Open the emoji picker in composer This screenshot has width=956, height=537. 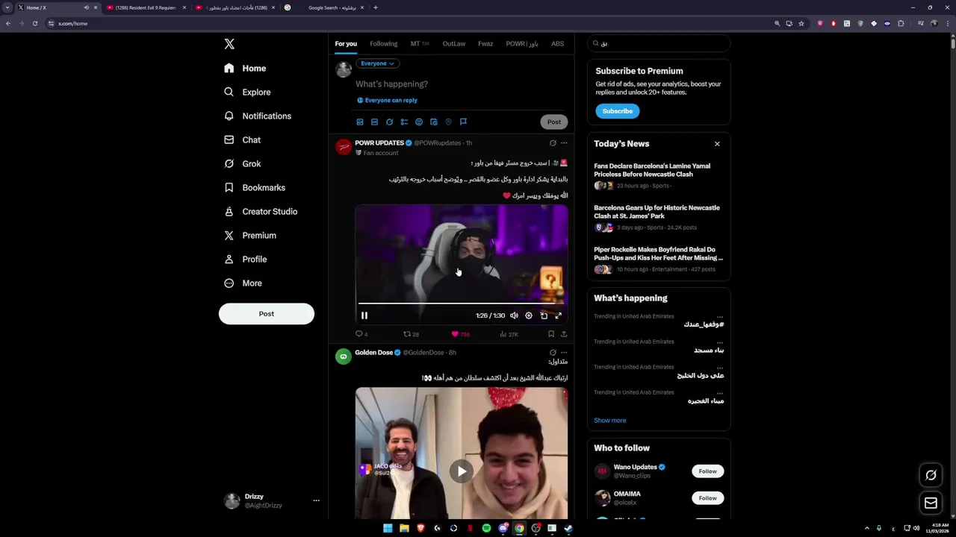(419, 122)
